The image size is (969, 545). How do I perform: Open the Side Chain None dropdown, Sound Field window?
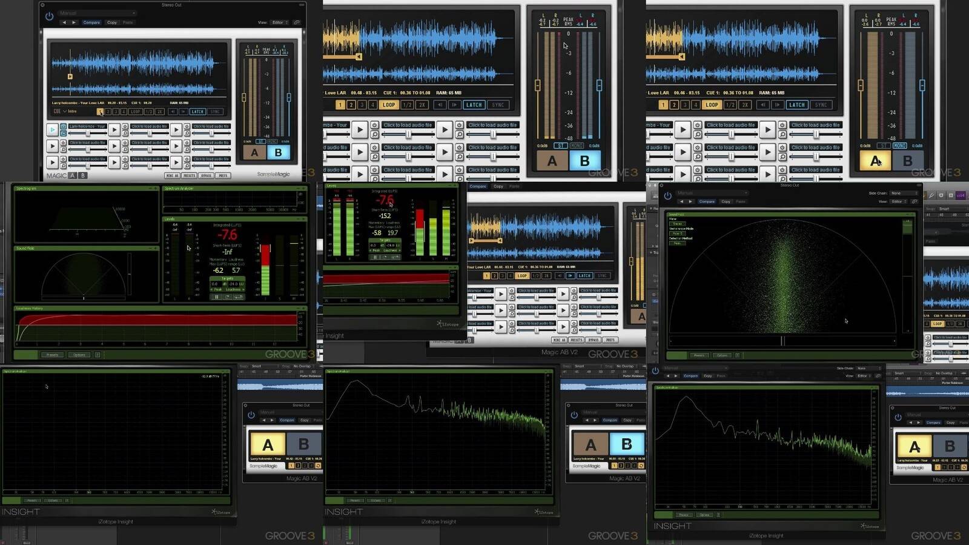(905, 193)
